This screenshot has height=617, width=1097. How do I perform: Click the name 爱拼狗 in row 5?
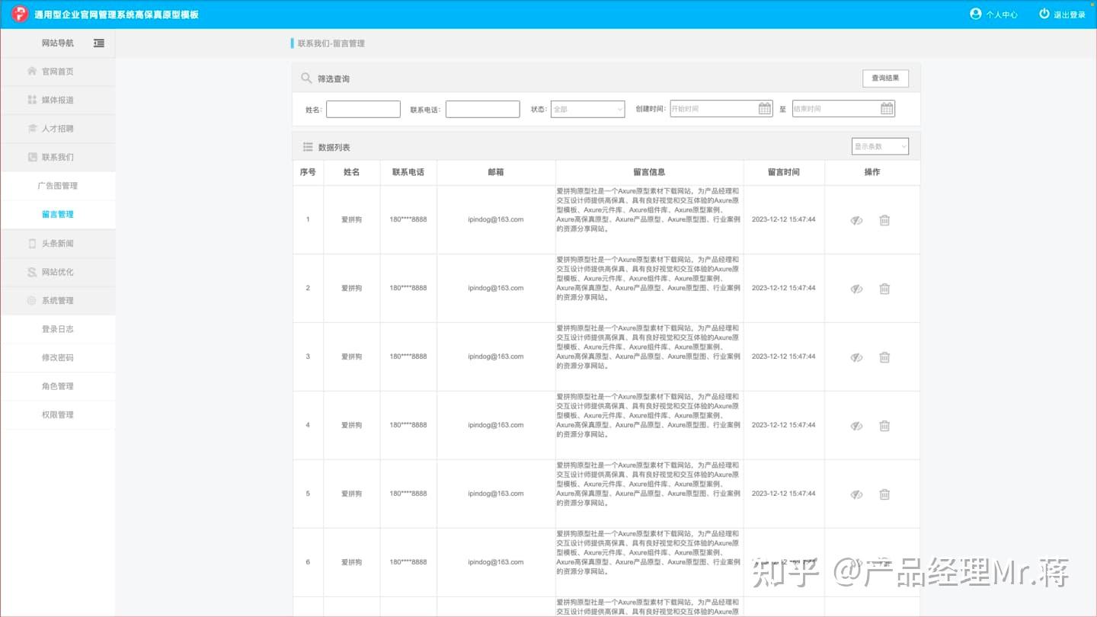351,494
